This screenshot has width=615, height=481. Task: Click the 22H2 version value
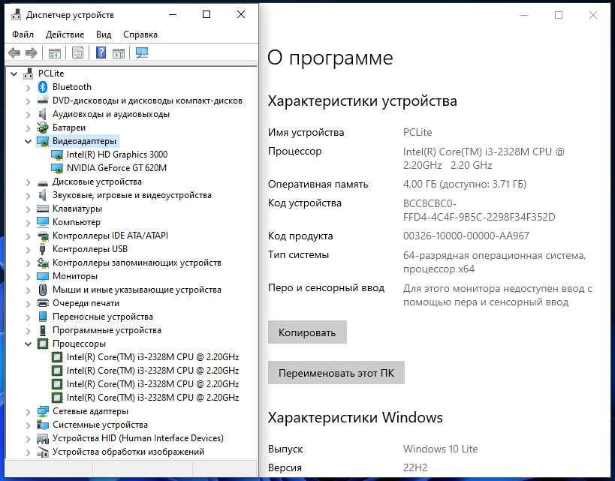pos(415,467)
